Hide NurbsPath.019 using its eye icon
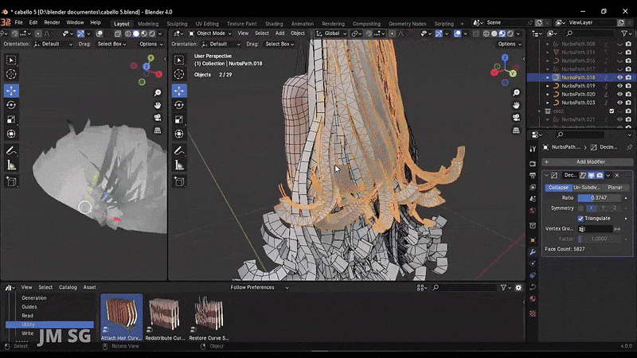 (x=619, y=86)
